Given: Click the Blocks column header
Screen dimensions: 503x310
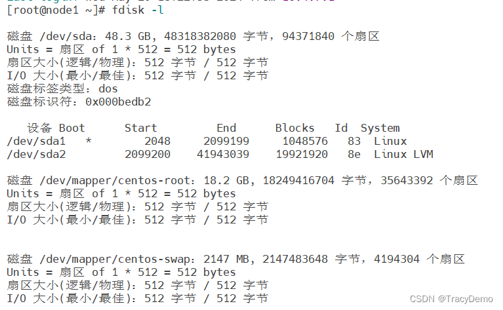Looking at the screenshot, I should pyautogui.click(x=294, y=128).
